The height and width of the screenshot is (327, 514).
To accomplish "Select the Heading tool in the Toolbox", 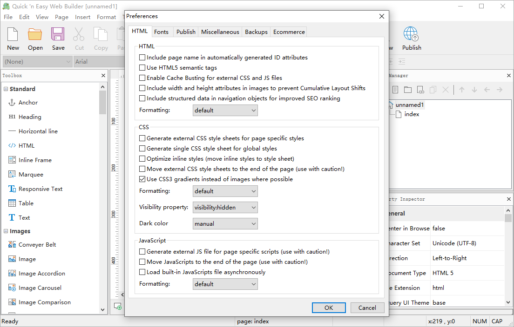I will pyautogui.click(x=29, y=117).
